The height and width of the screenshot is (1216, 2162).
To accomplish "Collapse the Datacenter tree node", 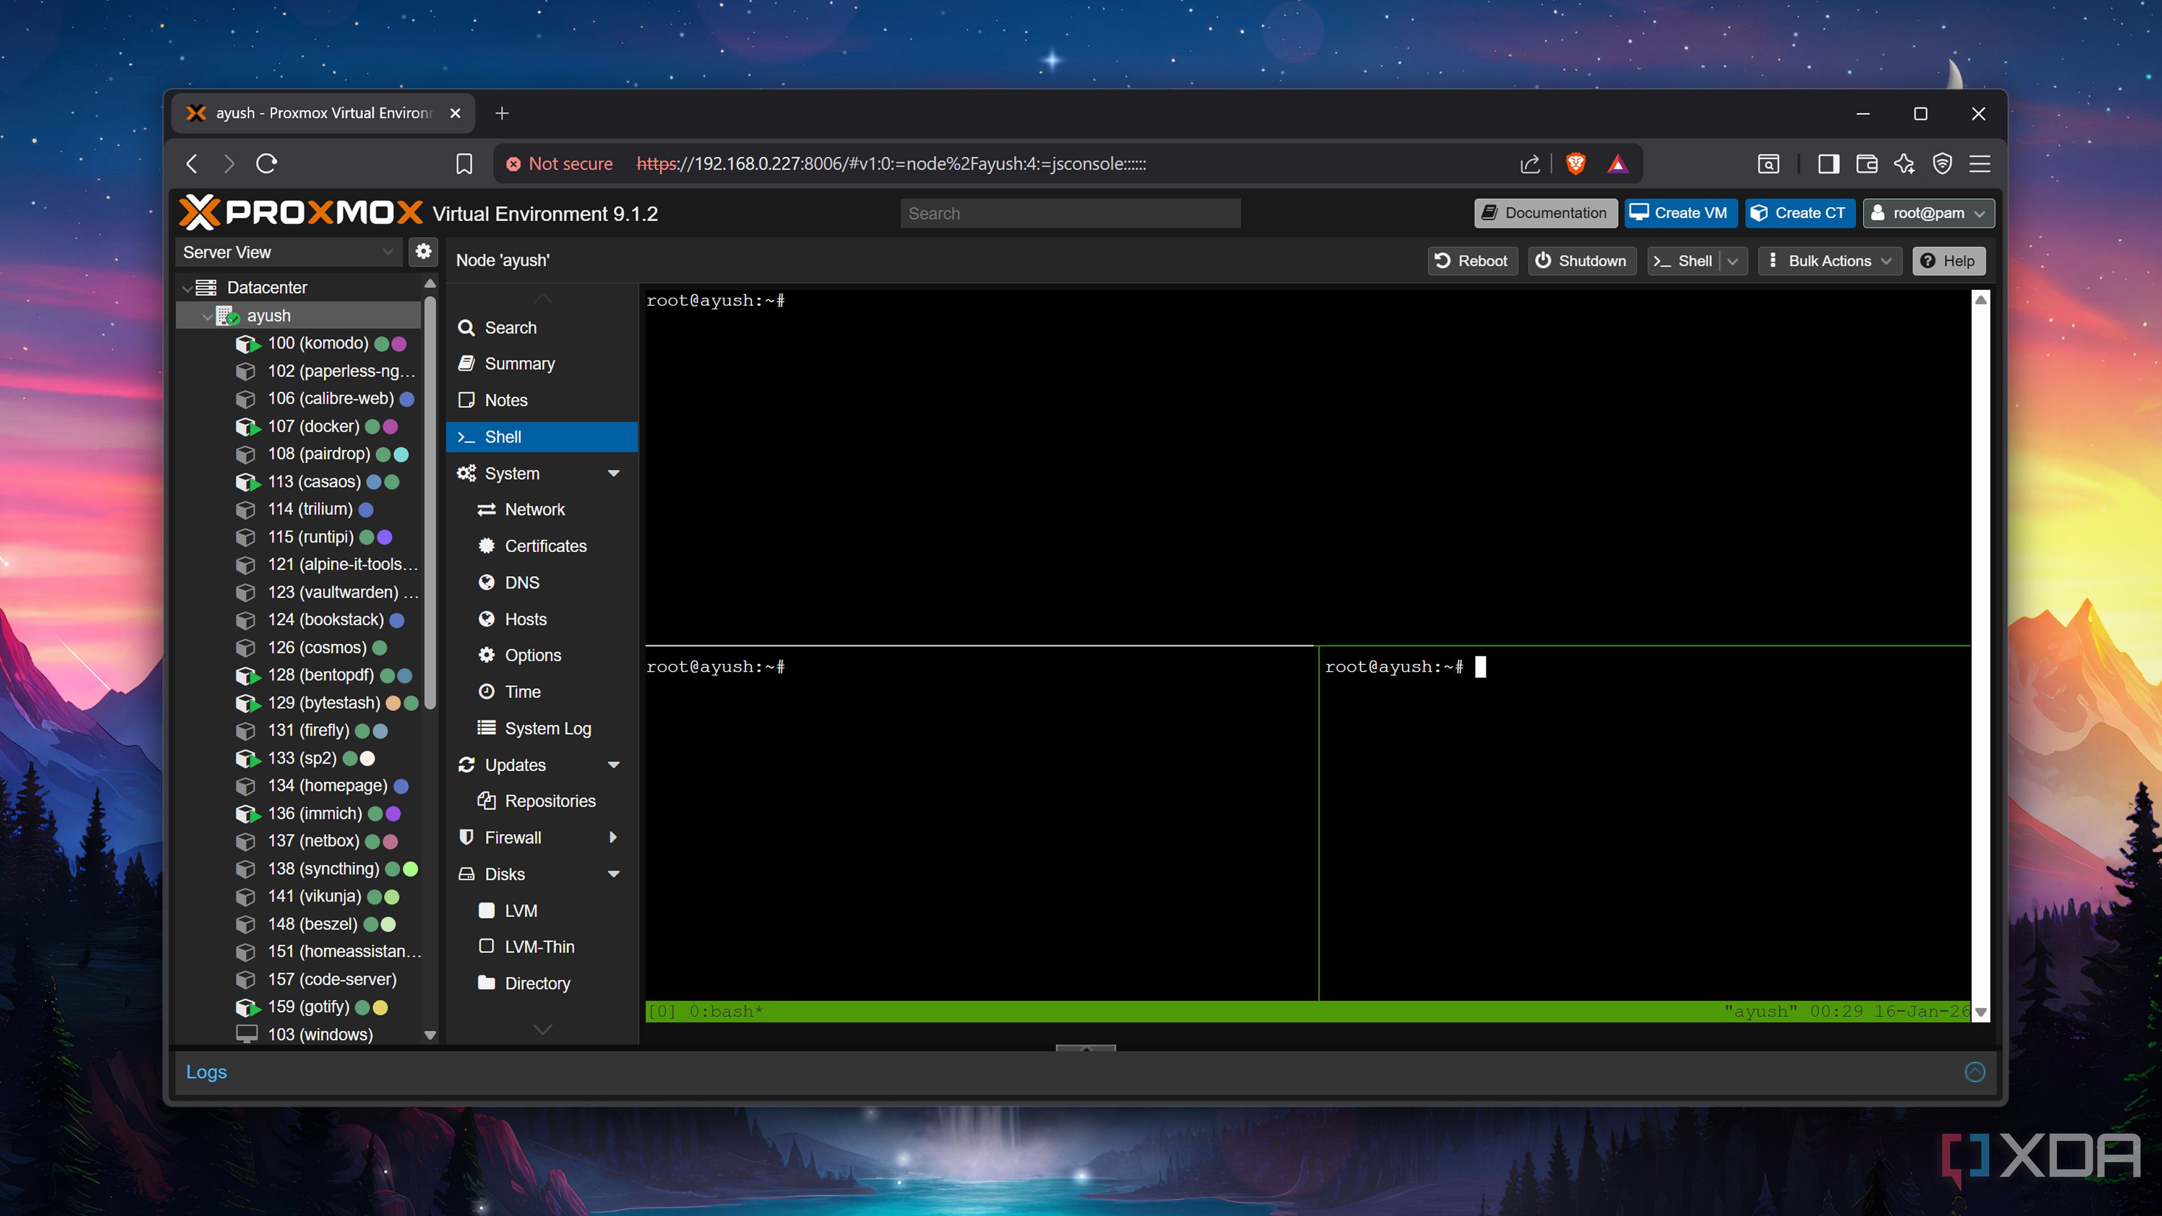I will coord(186,288).
